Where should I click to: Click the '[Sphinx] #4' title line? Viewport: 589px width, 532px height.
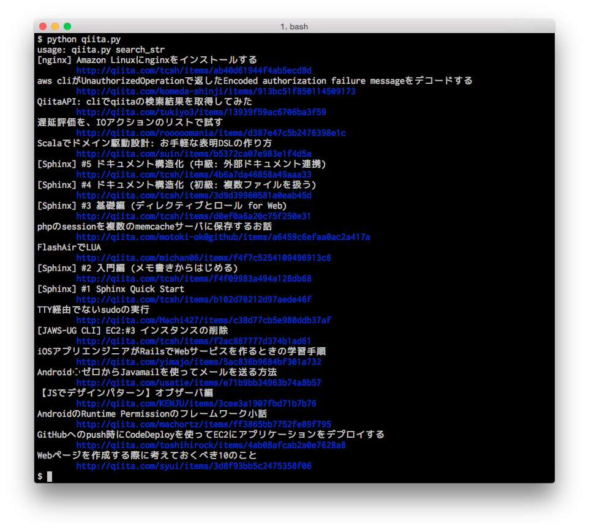tap(176, 185)
